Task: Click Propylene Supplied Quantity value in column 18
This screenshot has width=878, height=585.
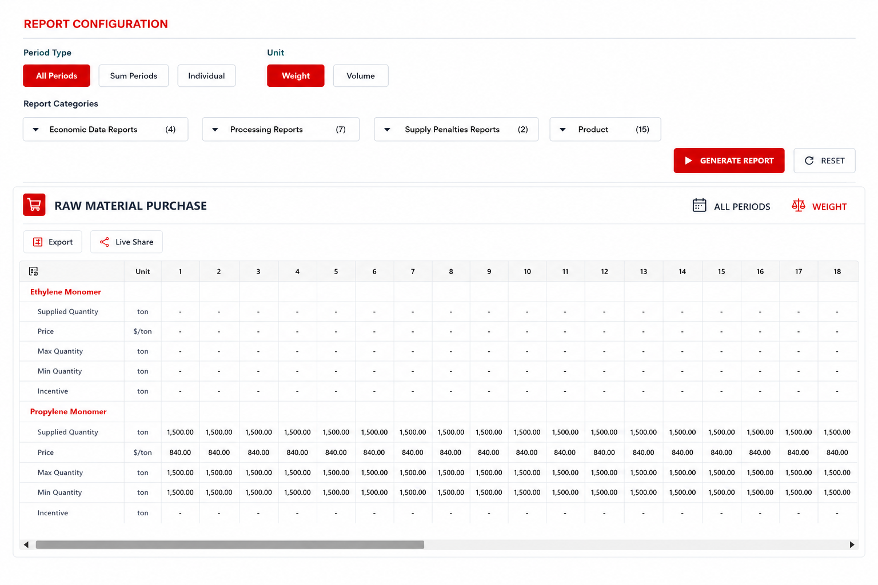Action: pyautogui.click(x=837, y=432)
